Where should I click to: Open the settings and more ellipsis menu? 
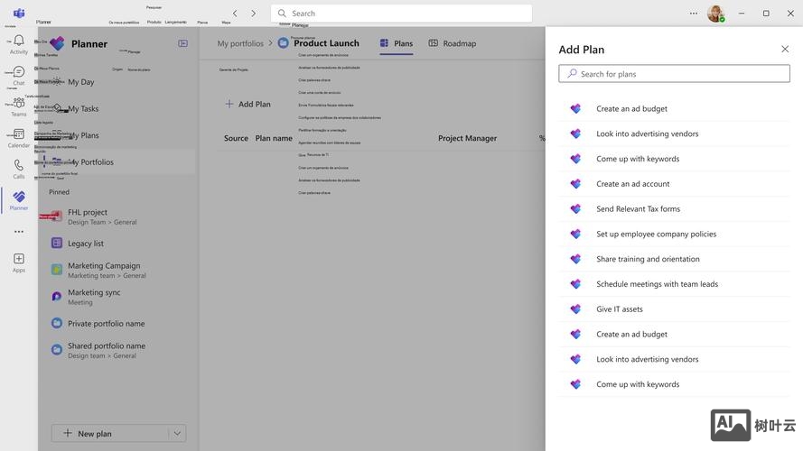point(694,14)
